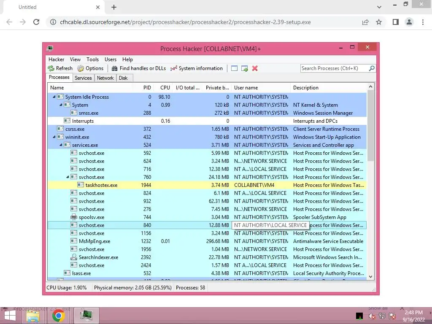Click the SearchIndexer.exe magnifier icon

point(74,257)
